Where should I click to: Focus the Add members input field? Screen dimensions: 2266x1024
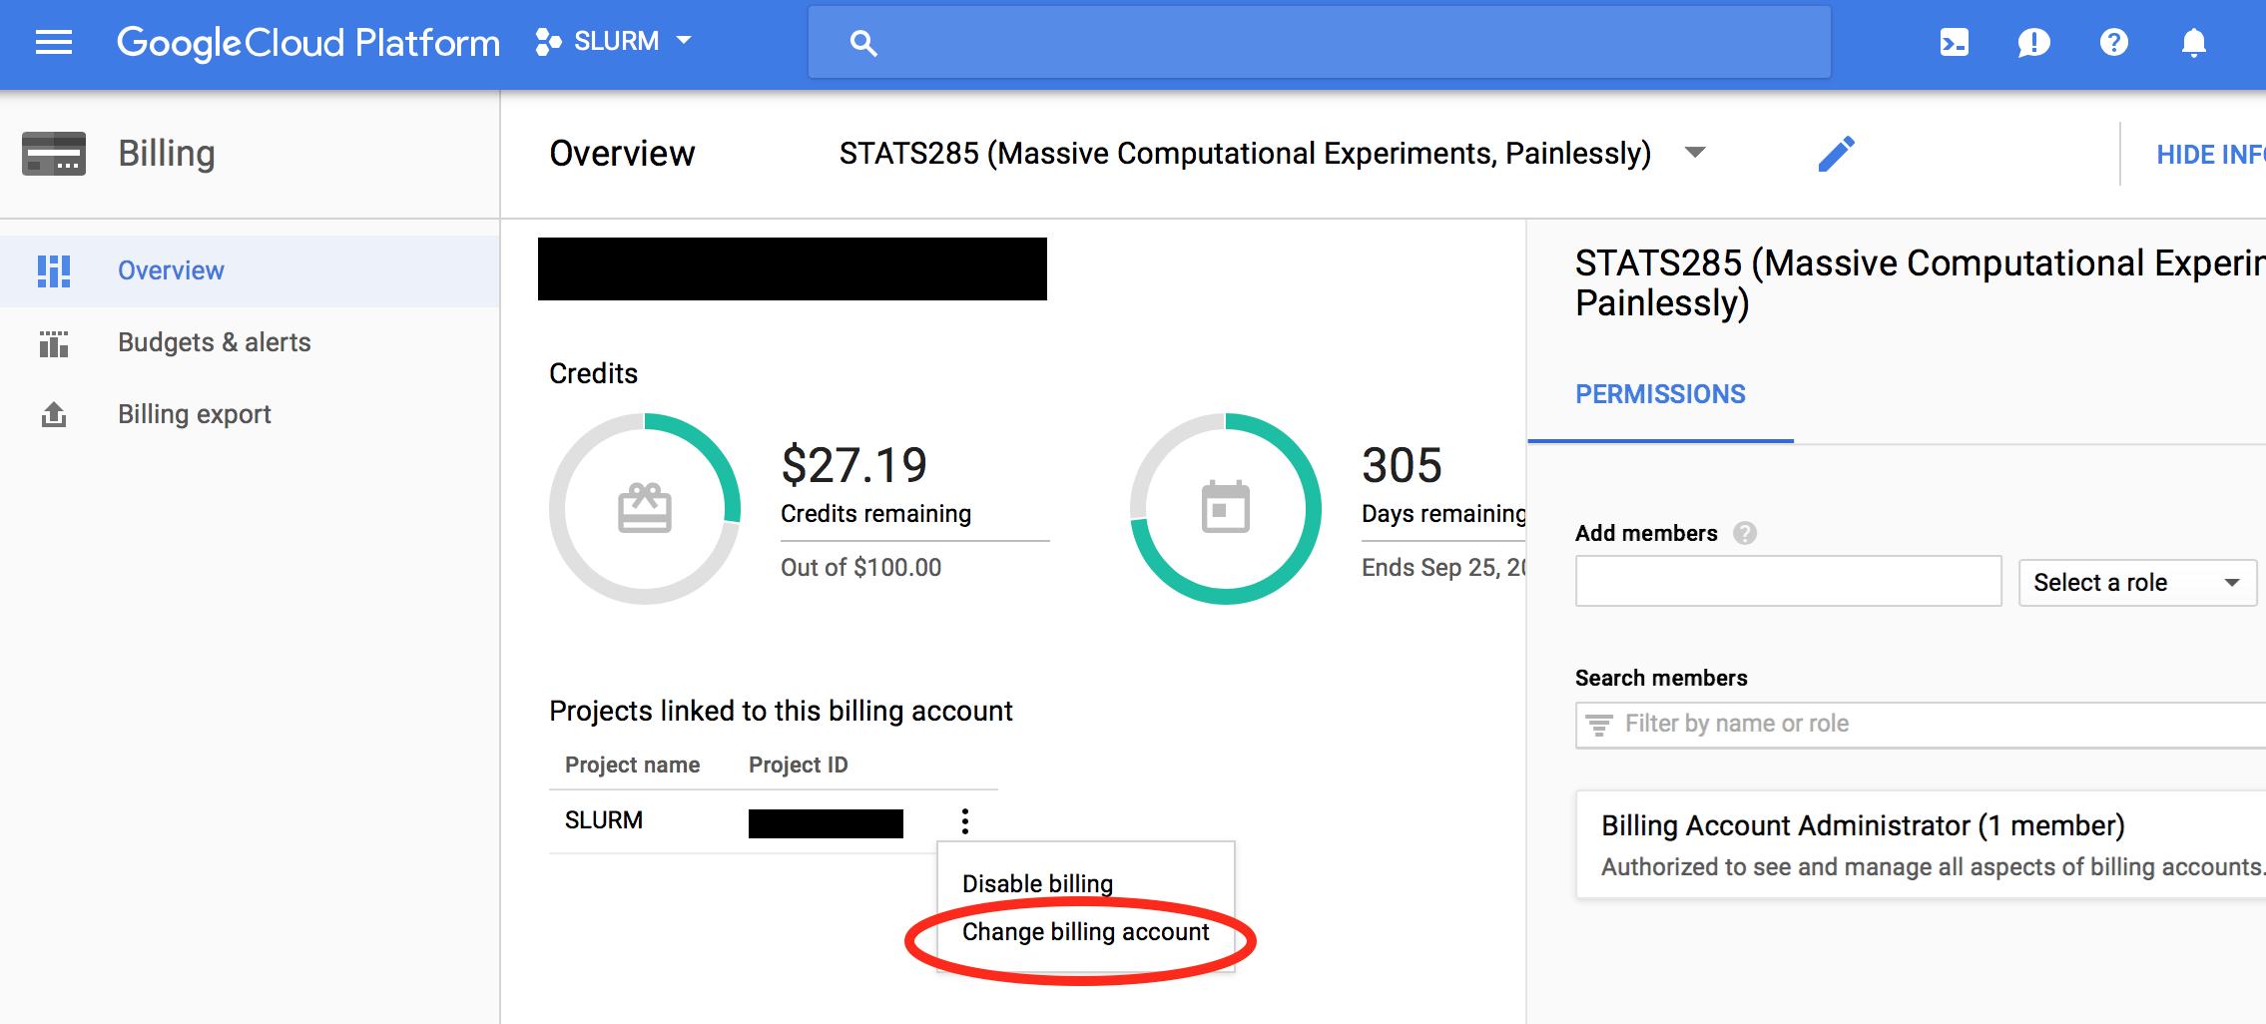pos(1788,581)
